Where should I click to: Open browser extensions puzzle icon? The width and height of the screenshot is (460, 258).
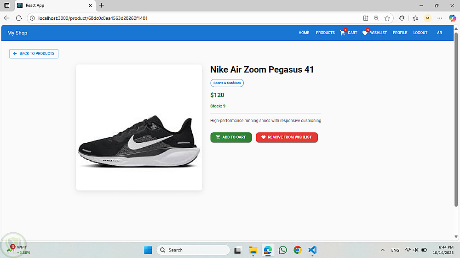click(402, 18)
